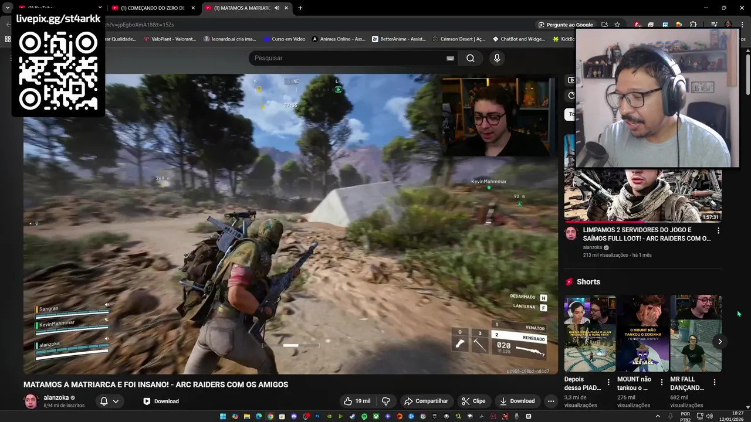Toggle the notification bell for alanzoka
The height and width of the screenshot is (422, 751).
pos(104,401)
